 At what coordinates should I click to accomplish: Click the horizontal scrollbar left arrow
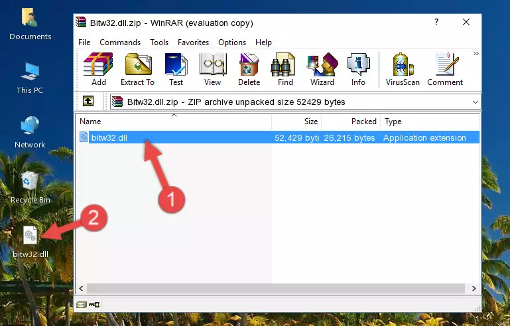[82, 288]
